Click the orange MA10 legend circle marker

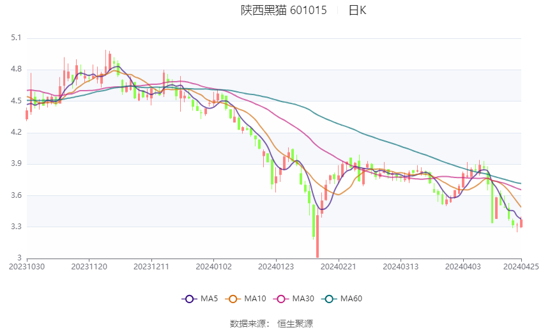(x=233, y=299)
